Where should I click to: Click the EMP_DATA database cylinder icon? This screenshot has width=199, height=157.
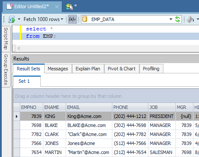point(84,19)
